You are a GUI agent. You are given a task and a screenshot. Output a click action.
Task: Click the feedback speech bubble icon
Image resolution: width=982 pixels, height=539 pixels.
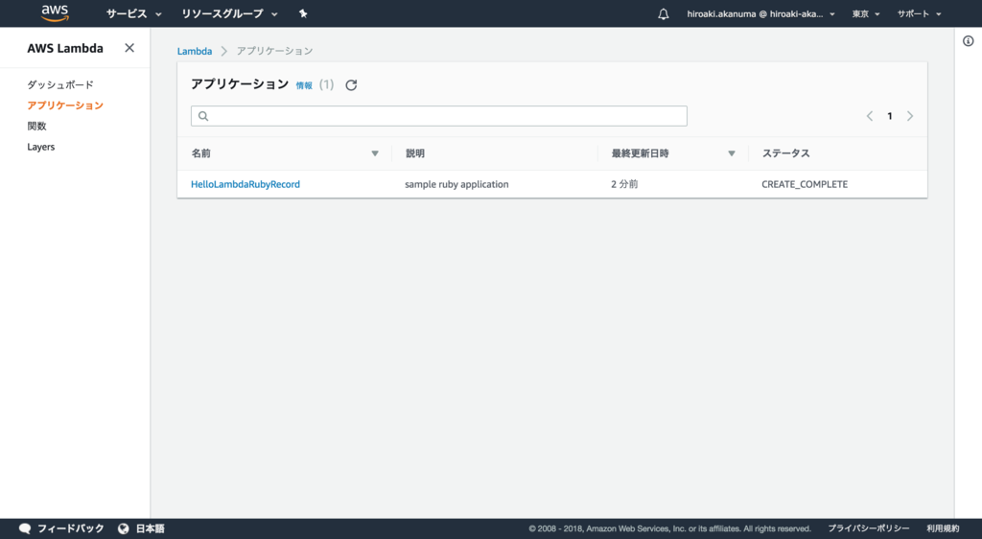click(x=24, y=528)
